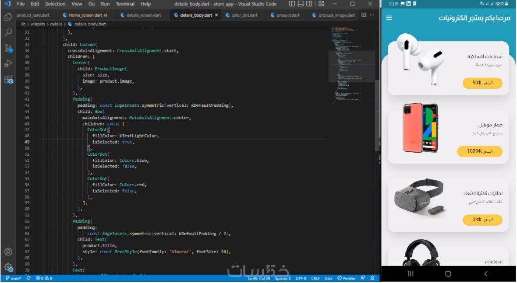Viewport: 517px width, 283px height.
Task: Open the editor tabs more actions ellipsis
Action: (372, 15)
